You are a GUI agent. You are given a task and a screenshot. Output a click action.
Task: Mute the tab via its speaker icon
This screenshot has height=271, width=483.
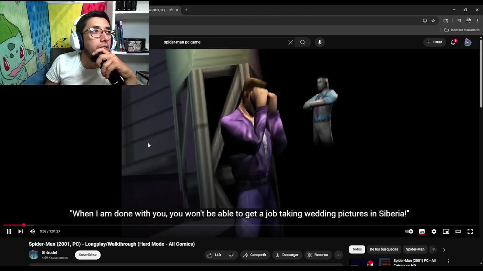pyautogui.click(x=171, y=10)
